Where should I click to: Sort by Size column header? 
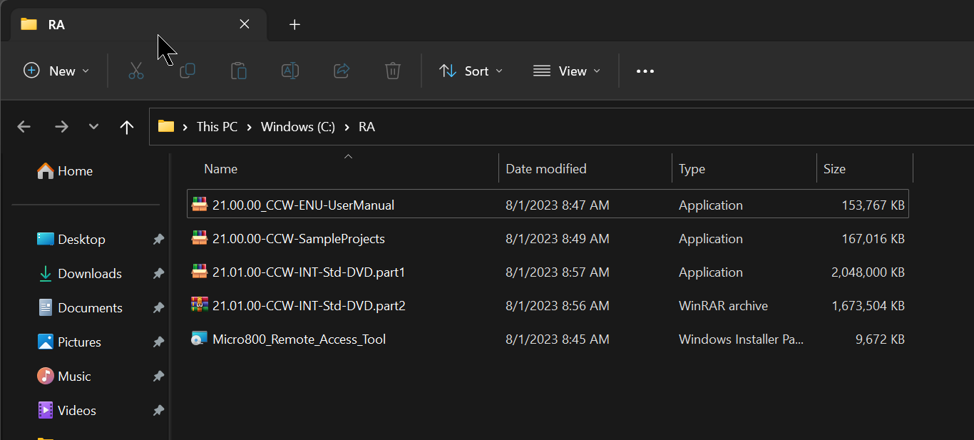click(x=834, y=169)
